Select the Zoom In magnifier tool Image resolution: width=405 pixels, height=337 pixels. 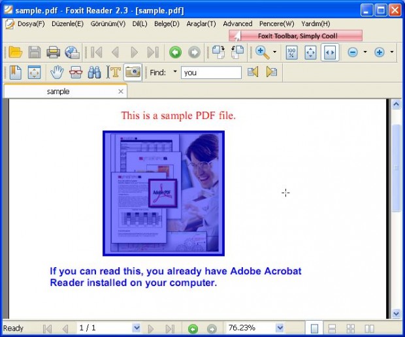coord(263,52)
